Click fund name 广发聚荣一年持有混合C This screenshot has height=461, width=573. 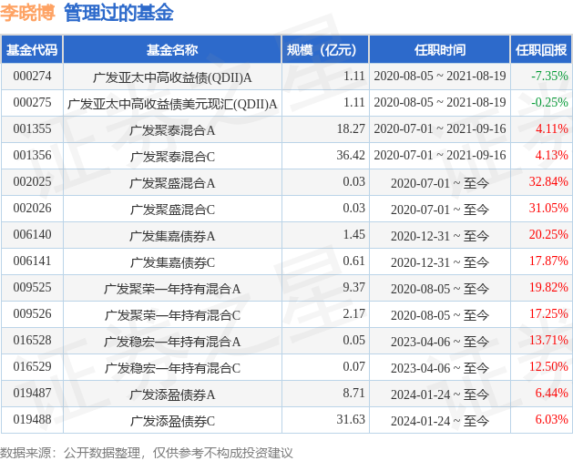pyautogui.click(x=172, y=315)
